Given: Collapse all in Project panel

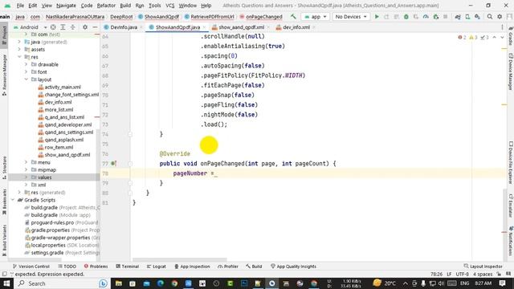Looking at the screenshot, I should click(x=72, y=27).
